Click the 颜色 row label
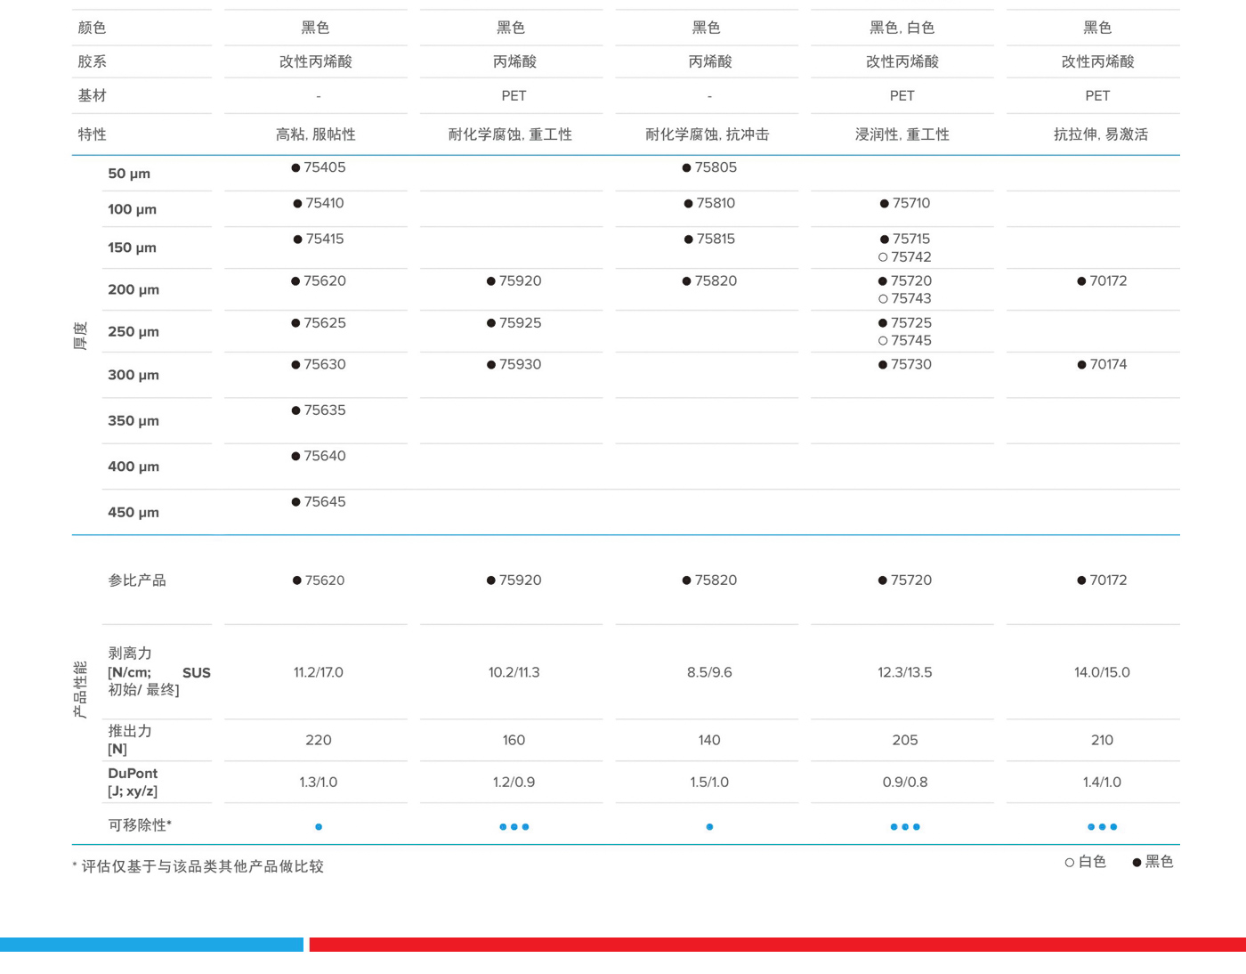This screenshot has width=1246, height=974. pyautogui.click(x=92, y=28)
